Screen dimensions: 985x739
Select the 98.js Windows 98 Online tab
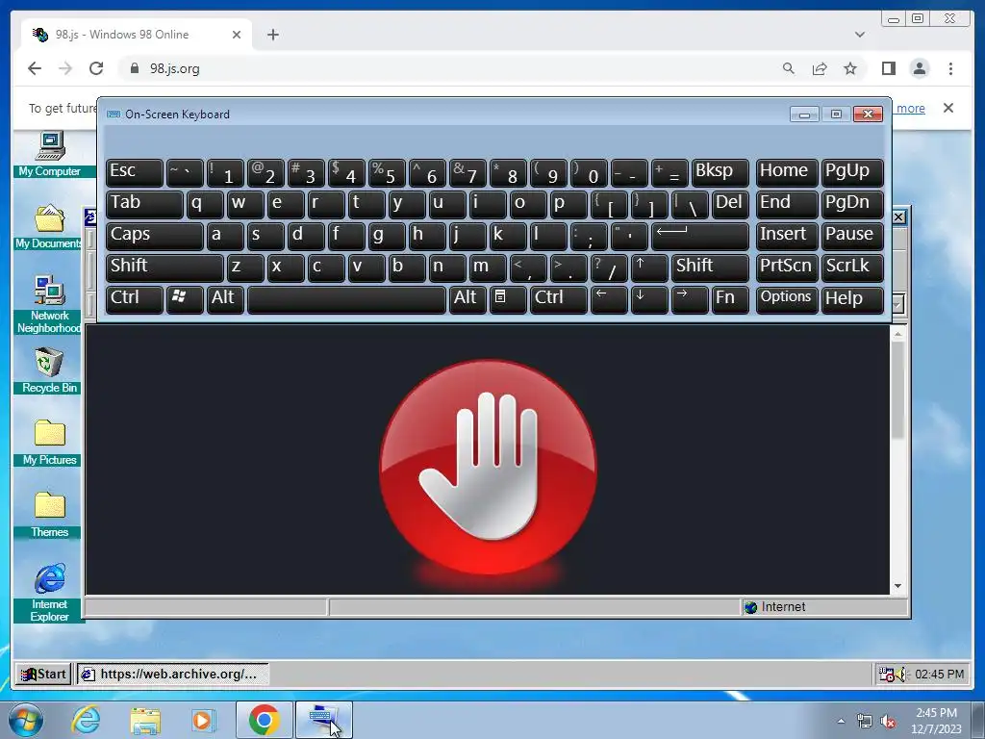[x=137, y=35]
